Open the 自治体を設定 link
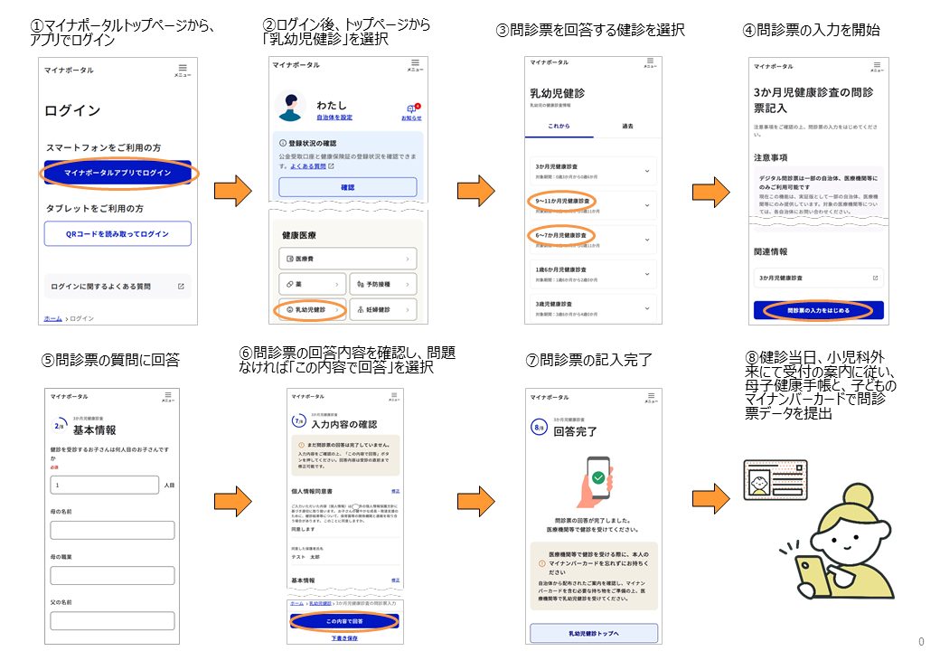940x651 pixels. pos(334,118)
